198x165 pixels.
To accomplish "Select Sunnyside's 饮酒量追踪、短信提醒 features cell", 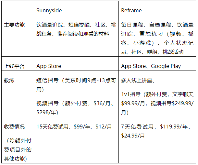I will [x=76, y=29].
